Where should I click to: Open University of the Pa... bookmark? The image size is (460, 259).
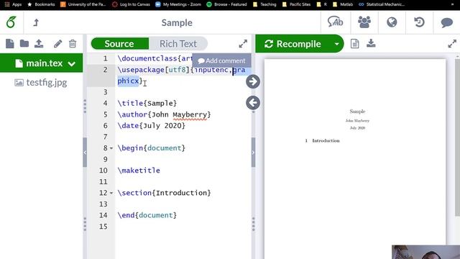(83, 4)
